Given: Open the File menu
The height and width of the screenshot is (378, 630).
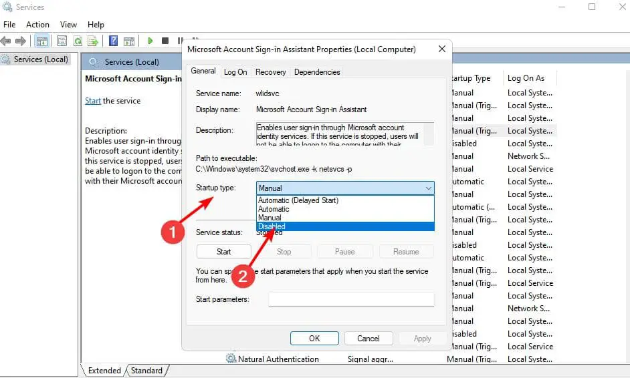Looking at the screenshot, I should point(9,25).
